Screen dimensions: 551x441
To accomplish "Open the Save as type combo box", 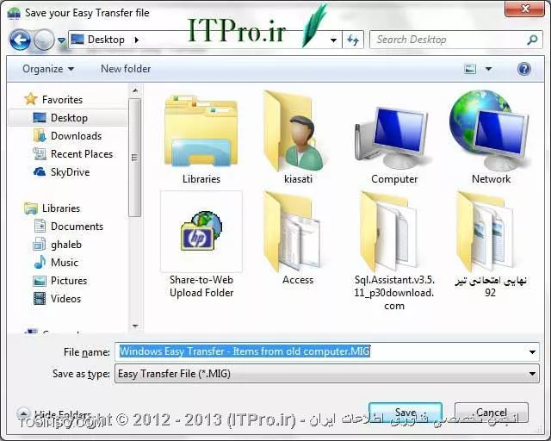I will click(327, 374).
